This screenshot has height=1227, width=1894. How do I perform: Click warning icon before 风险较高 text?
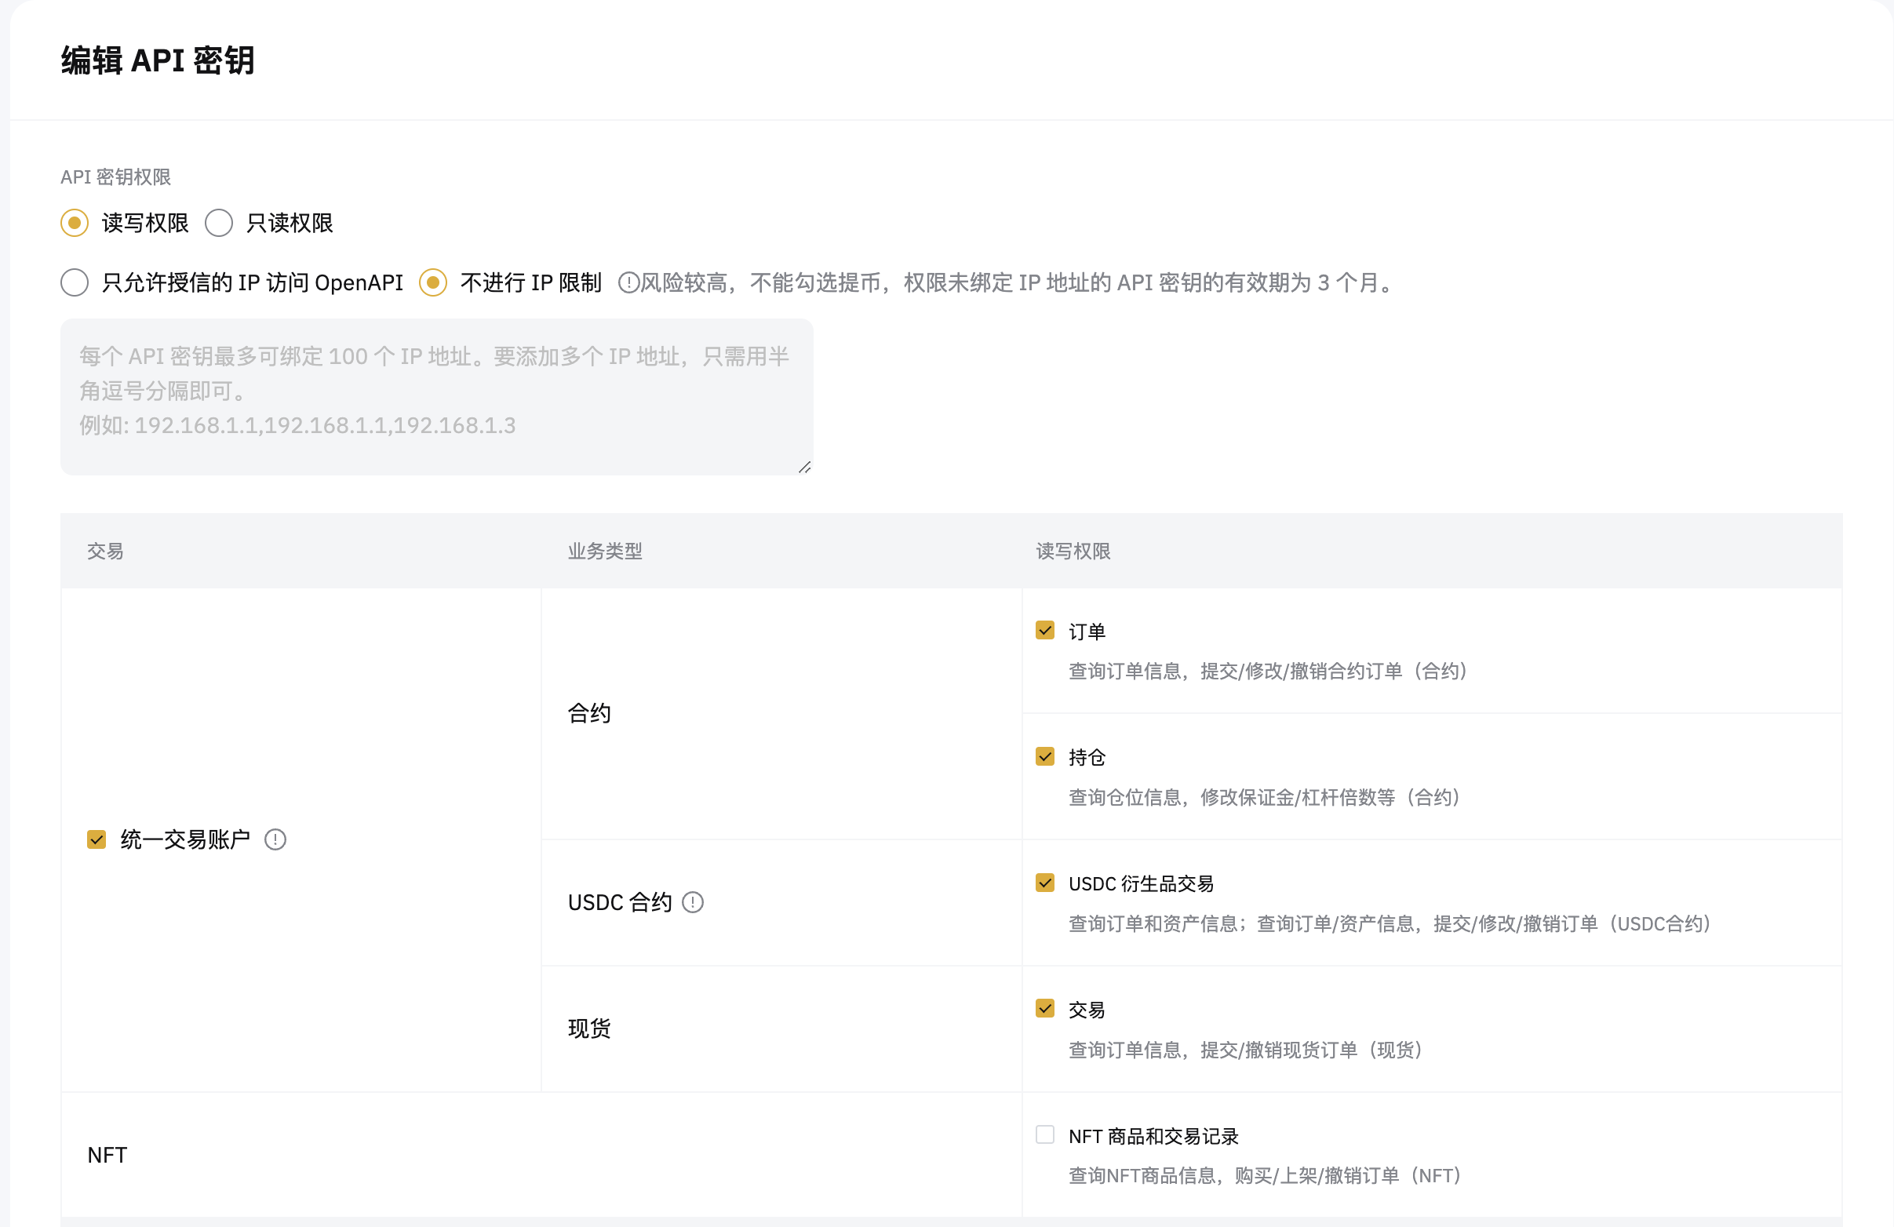click(x=628, y=282)
